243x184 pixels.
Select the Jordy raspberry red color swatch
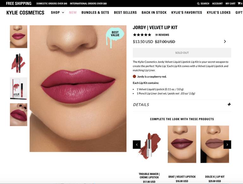point(134,76)
